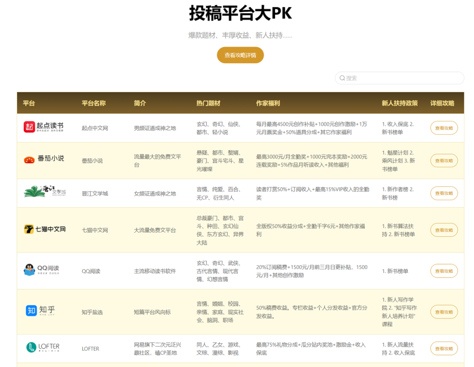Click the 平台 column header
The width and height of the screenshot is (474, 367).
tap(29, 103)
